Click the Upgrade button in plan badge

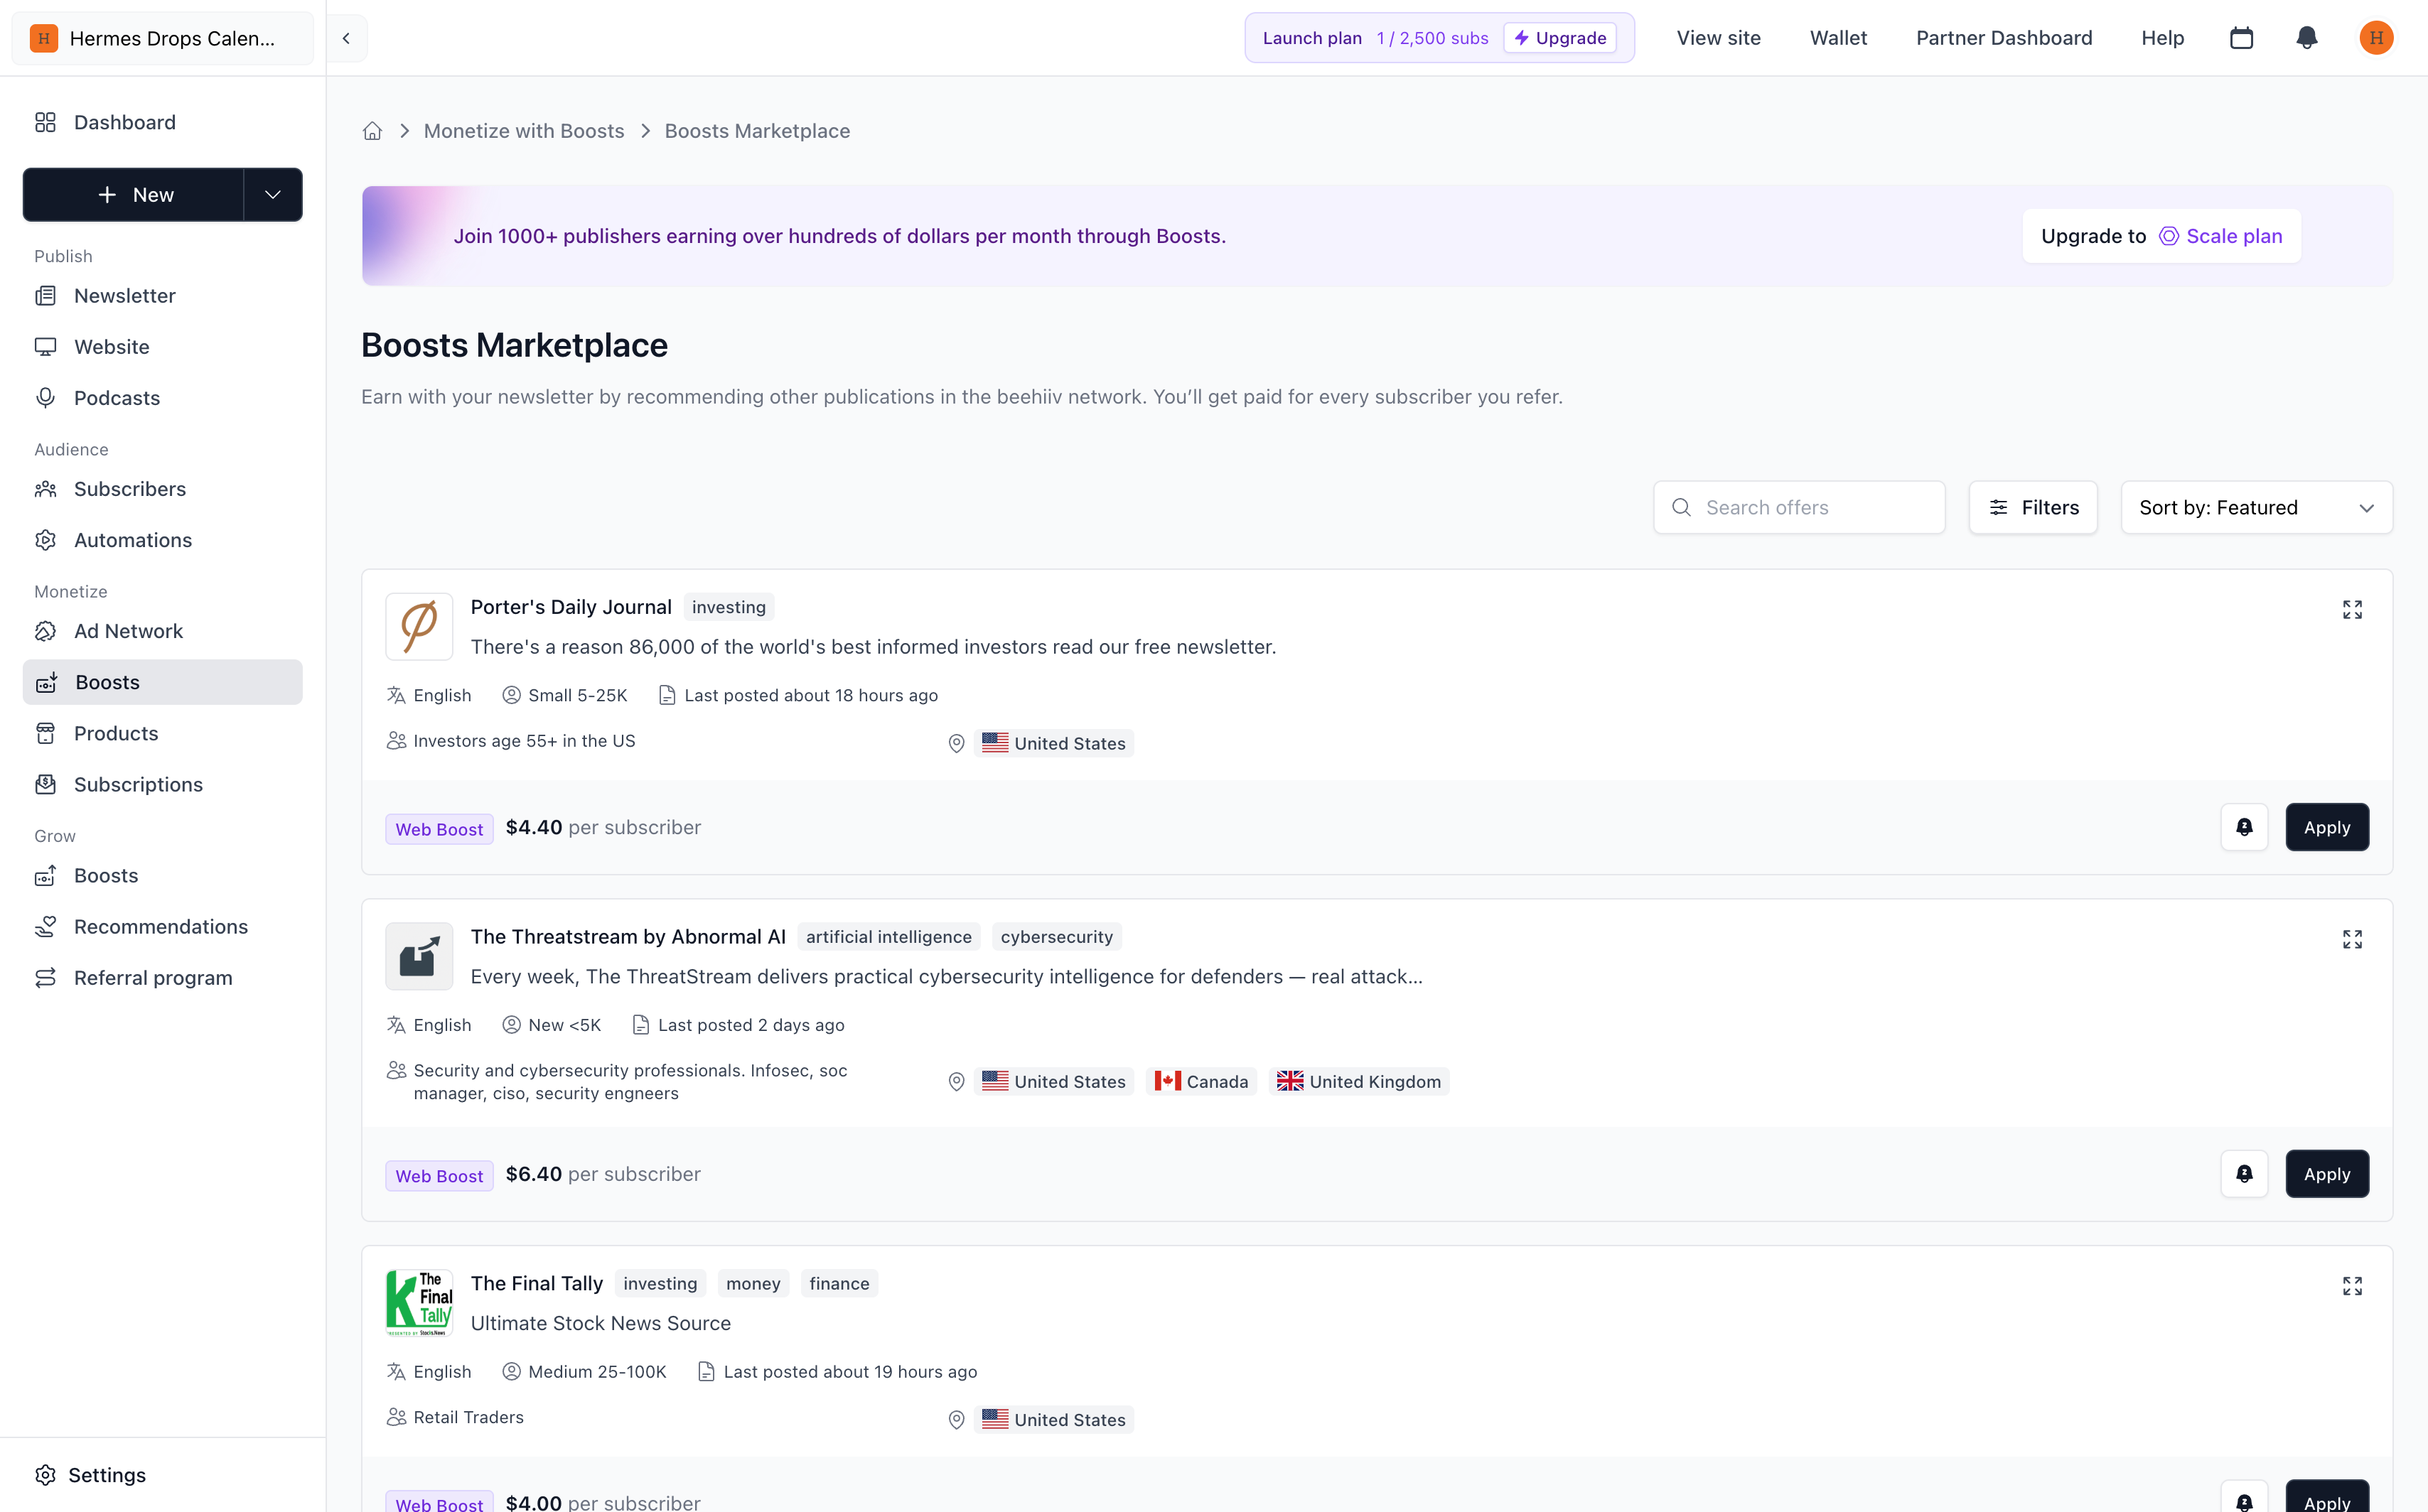click(x=1559, y=38)
